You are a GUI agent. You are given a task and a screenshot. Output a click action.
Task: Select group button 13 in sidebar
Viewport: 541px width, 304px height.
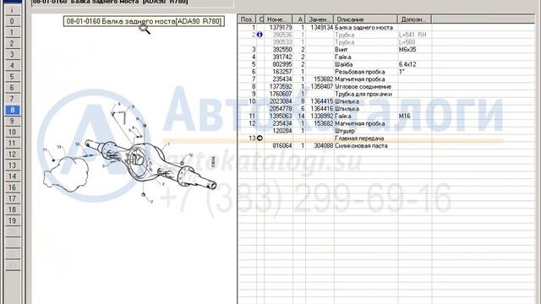coord(12,166)
